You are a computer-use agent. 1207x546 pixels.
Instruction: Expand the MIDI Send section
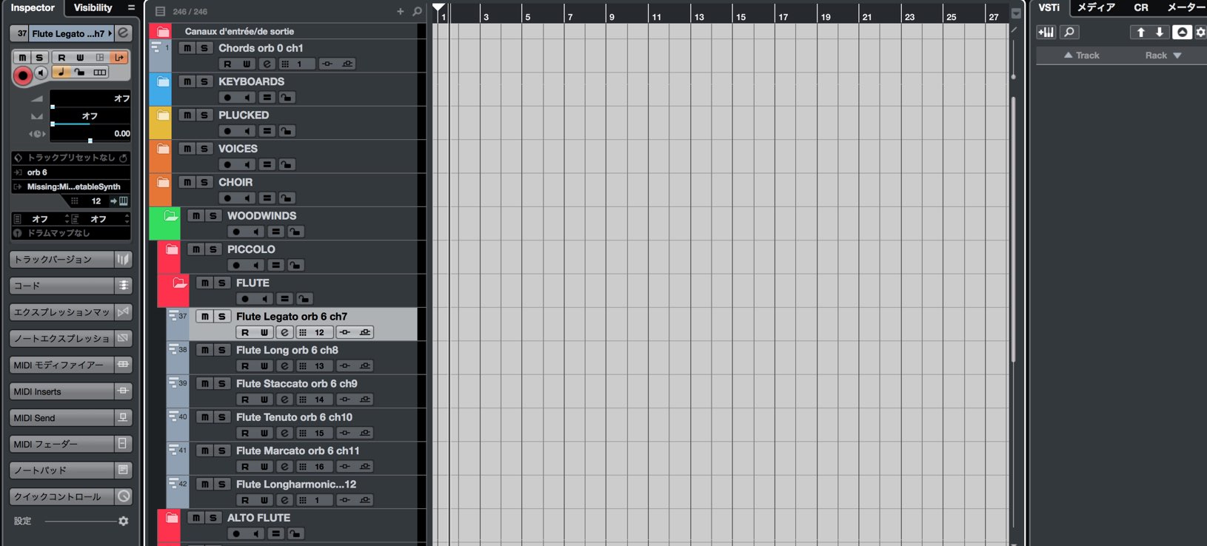click(71, 418)
